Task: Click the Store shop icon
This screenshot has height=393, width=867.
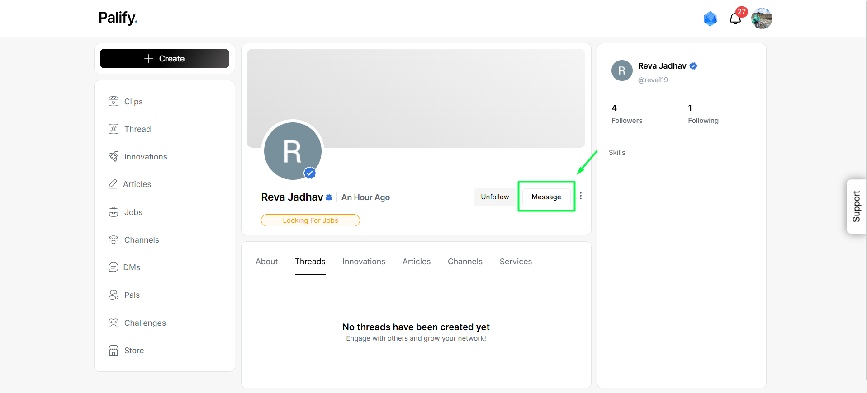Action: [114, 350]
